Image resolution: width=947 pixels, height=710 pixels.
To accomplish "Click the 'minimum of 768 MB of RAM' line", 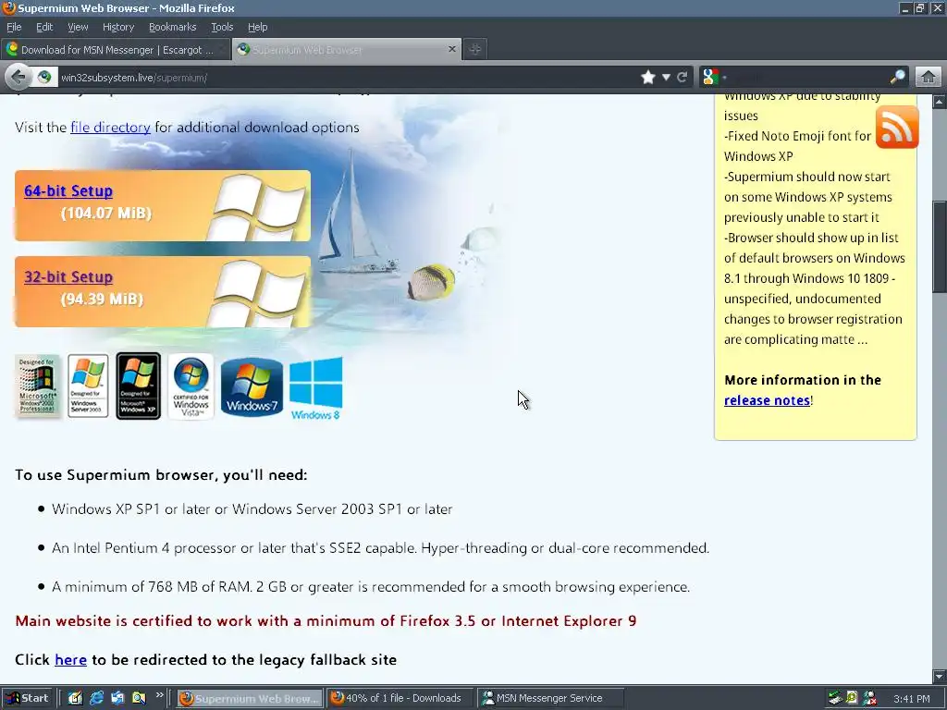I will [x=371, y=587].
